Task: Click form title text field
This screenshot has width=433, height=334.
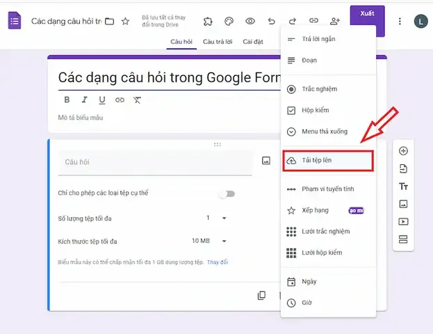Action: point(170,78)
